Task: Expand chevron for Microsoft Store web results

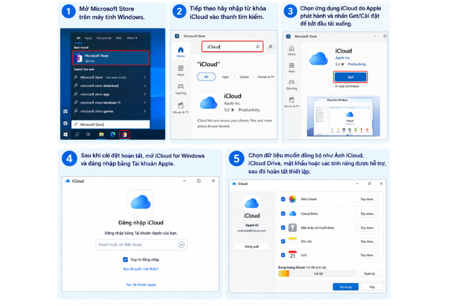Action: tap(145, 77)
